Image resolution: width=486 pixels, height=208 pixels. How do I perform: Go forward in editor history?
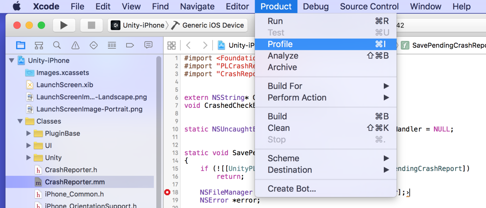205,45
